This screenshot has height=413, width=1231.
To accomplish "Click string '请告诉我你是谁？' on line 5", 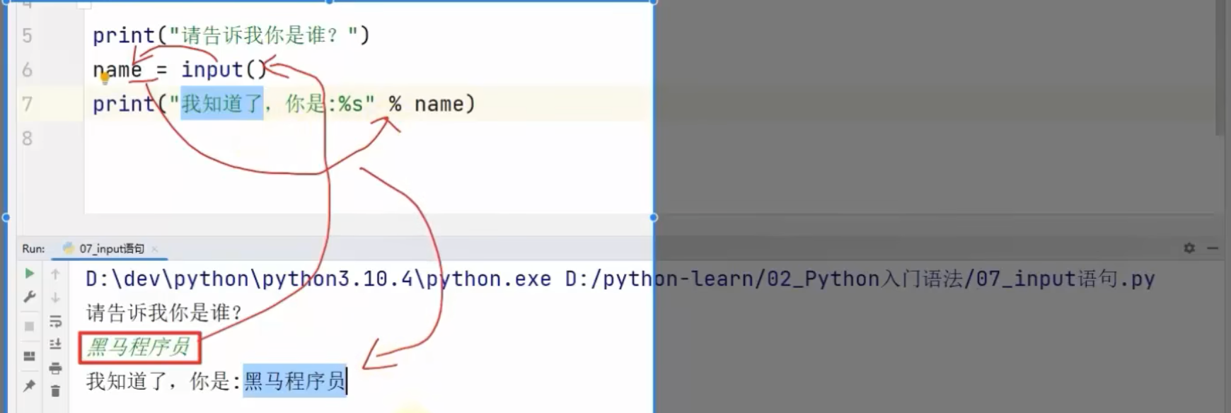I will click(x=263, y=35).
